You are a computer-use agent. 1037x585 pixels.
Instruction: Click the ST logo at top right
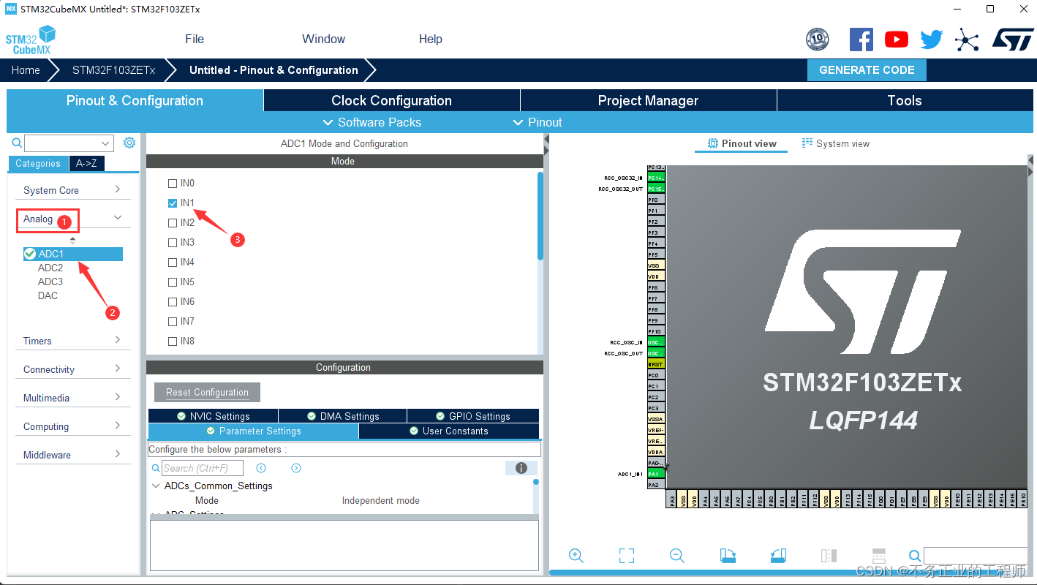1013,39
